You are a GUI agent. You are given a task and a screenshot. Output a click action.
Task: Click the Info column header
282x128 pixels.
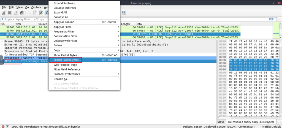[139, 24]
